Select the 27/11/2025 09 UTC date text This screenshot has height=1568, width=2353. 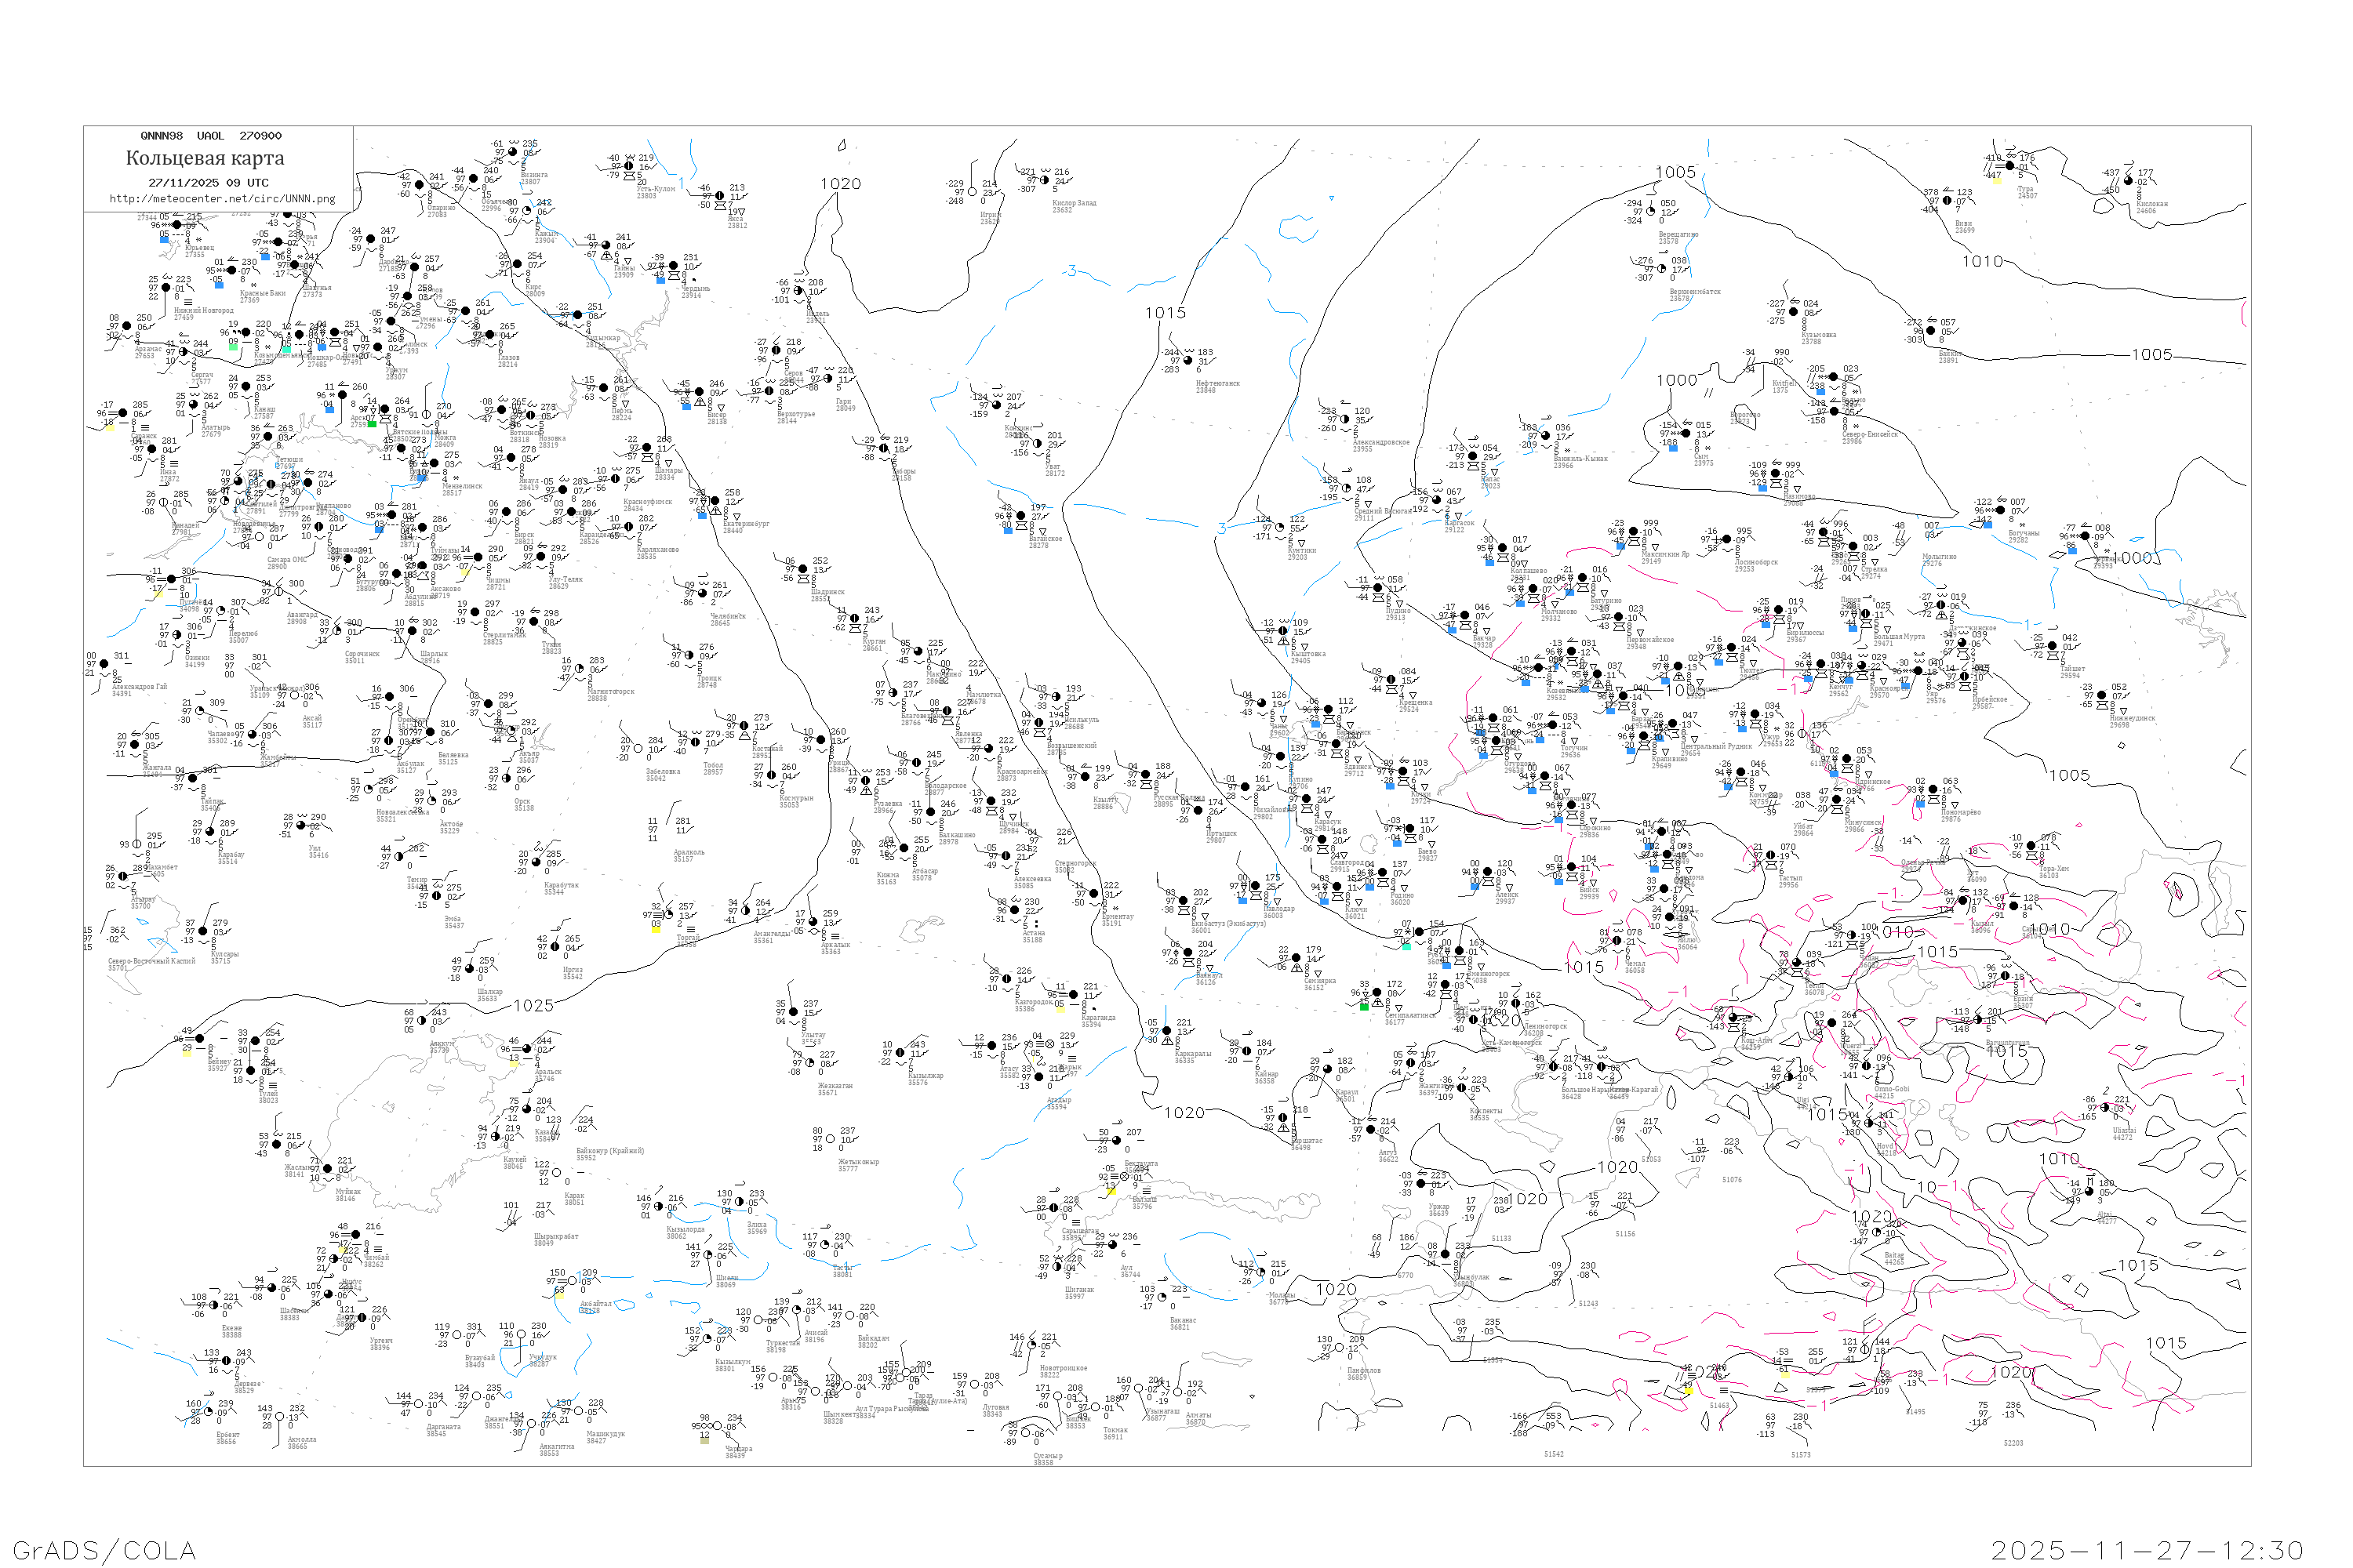click(208, 183)
